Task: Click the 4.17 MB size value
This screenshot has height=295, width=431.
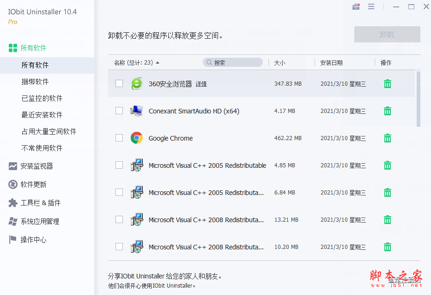Action: tap(285, 111)
